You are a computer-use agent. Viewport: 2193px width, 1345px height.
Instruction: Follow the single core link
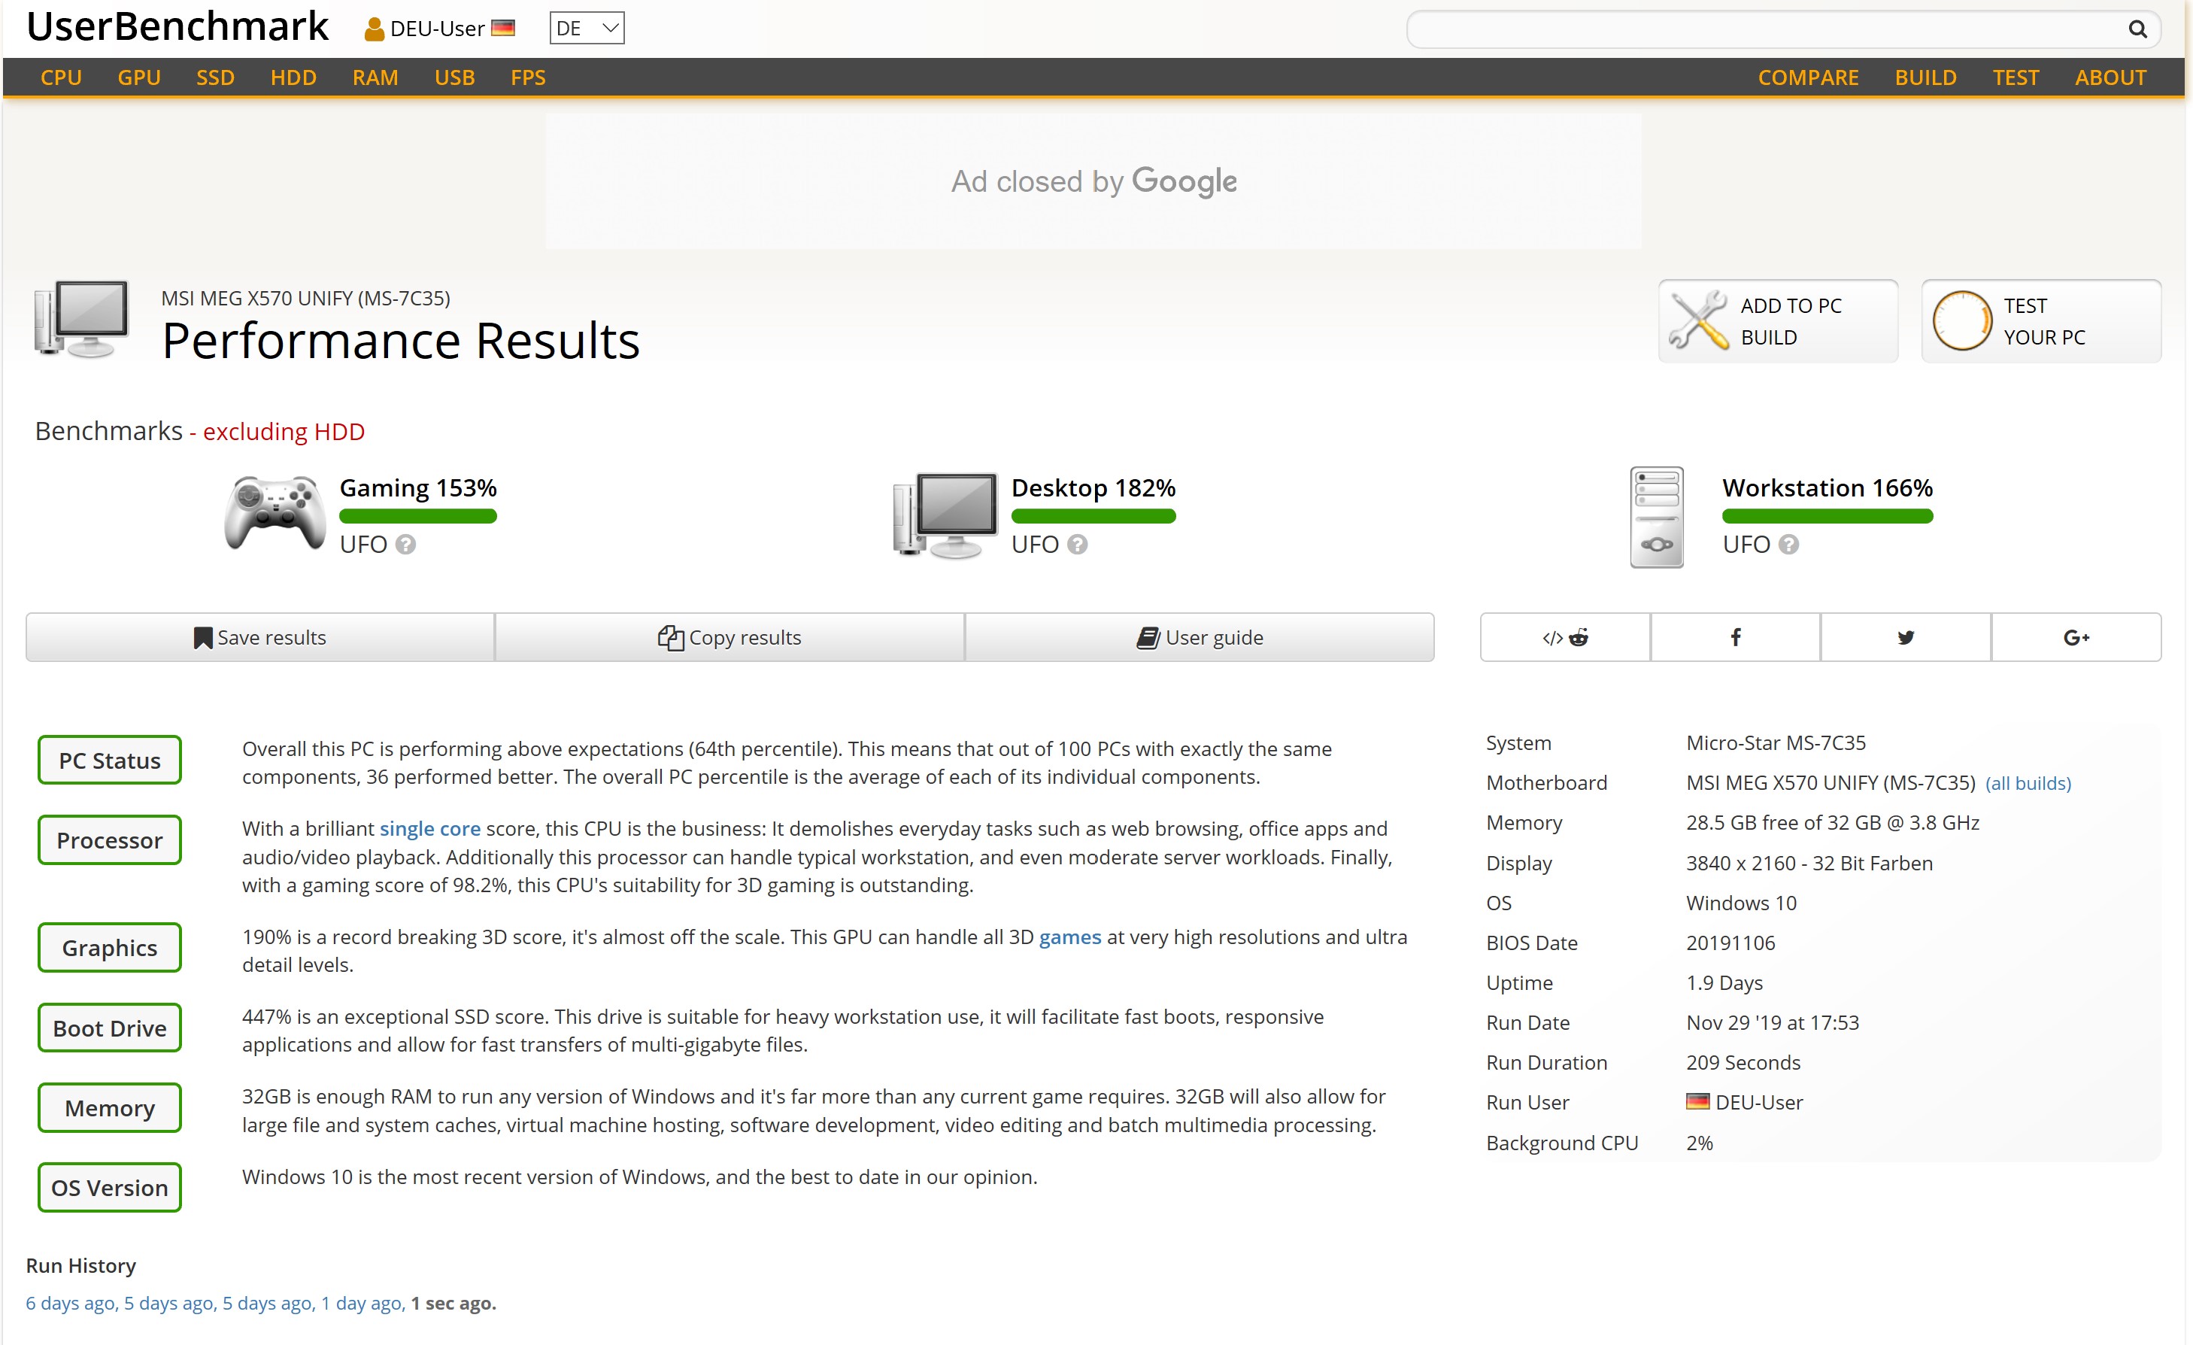(x=430, y=829)
